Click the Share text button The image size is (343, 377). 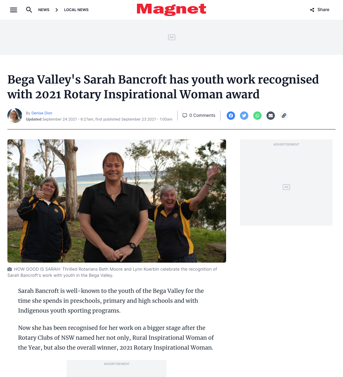(x=323, y=10)
